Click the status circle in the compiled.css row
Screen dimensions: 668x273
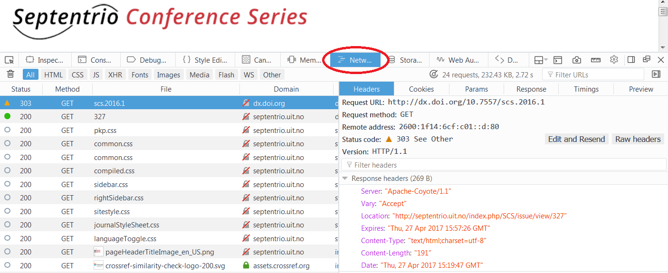coord(7,170)
